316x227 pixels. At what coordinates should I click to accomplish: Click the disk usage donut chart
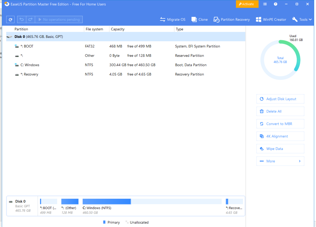click(280, 60)
